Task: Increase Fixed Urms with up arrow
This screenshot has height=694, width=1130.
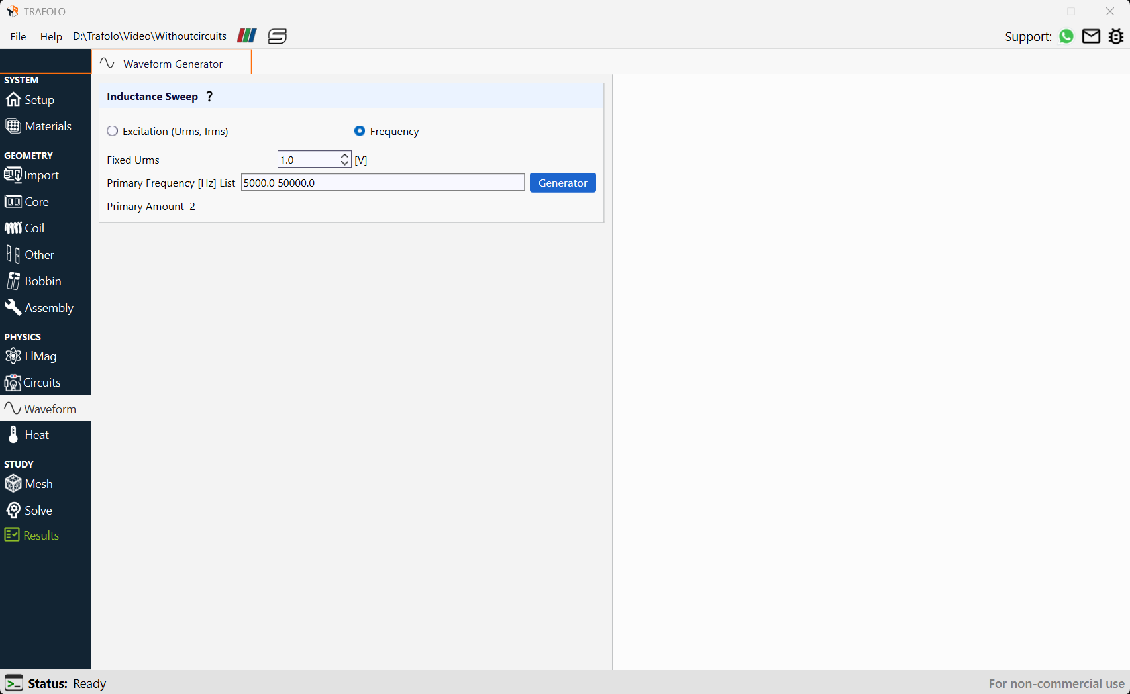Action: [x=344, y=156]
